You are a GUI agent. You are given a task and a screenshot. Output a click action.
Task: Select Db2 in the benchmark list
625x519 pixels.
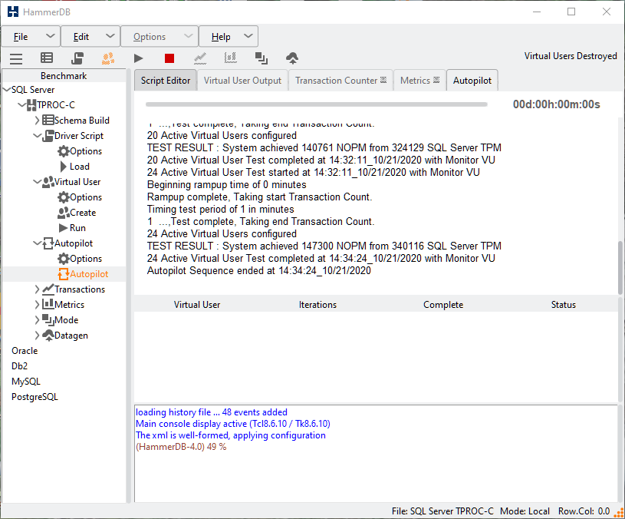tap(19, 366)
